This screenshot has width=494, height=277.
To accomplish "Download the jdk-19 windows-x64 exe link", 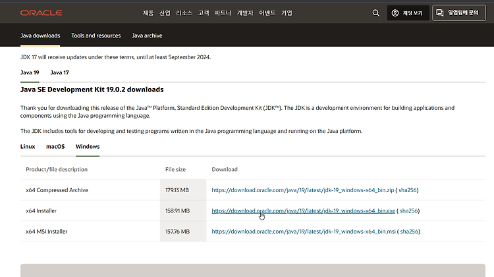I will (304, 211).
